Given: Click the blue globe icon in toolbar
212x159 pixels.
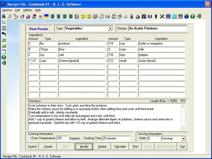Looking at the screenshot, I should (186, 17).
